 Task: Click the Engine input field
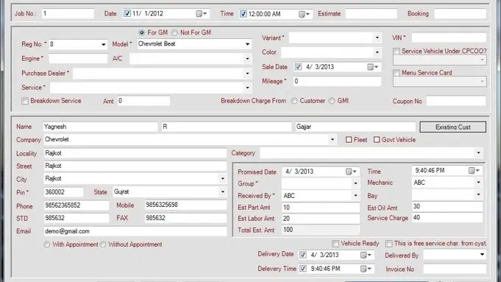[78, 58]
